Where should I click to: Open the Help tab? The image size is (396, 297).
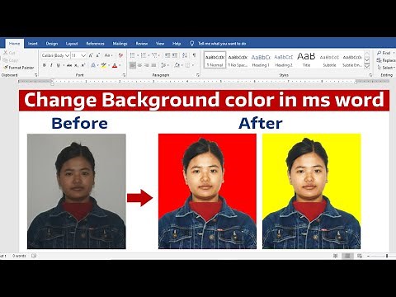(x=177, y=44)
